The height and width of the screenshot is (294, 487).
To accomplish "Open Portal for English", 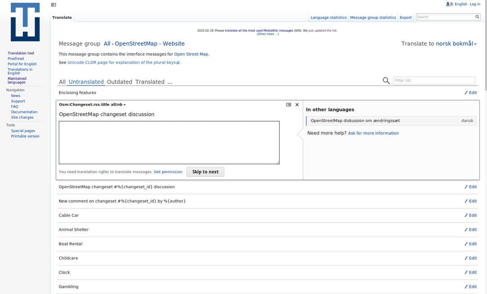I will 22,64.
